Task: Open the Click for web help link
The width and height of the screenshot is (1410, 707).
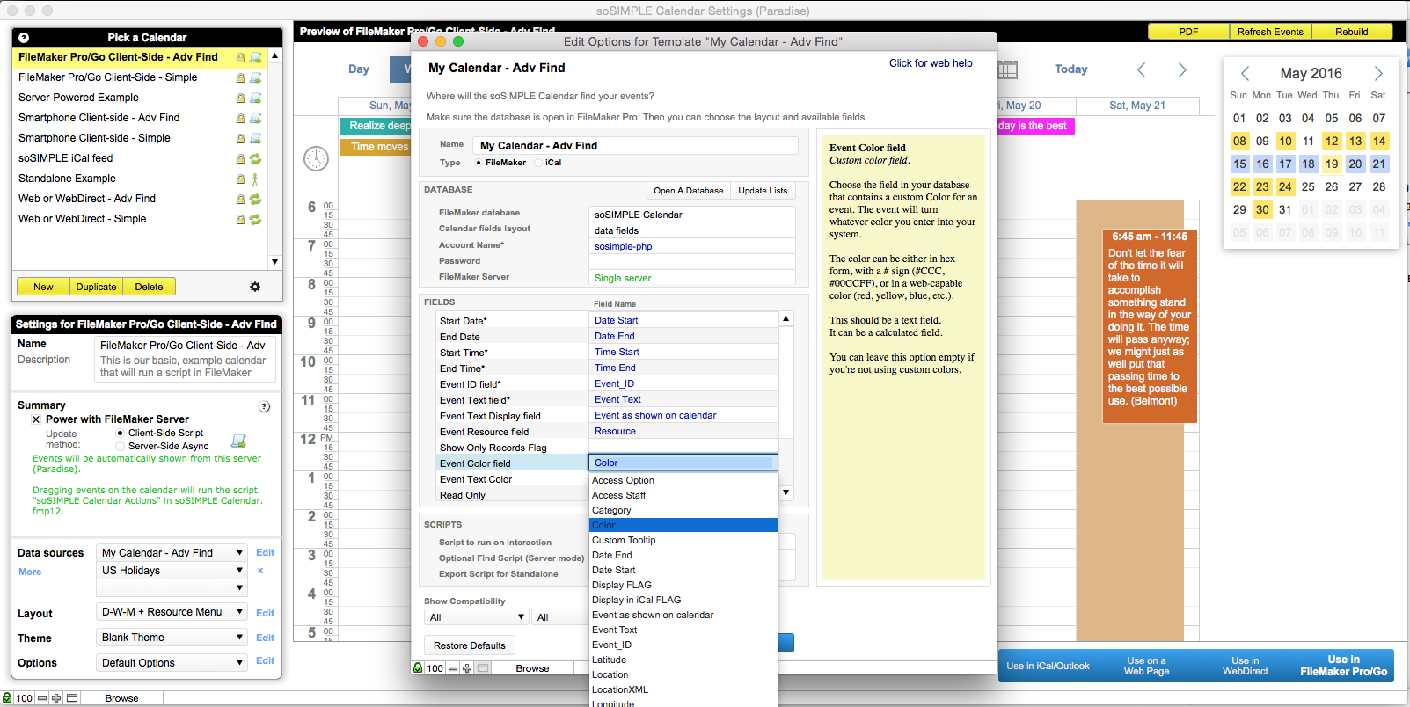Action: click(931, 63)
